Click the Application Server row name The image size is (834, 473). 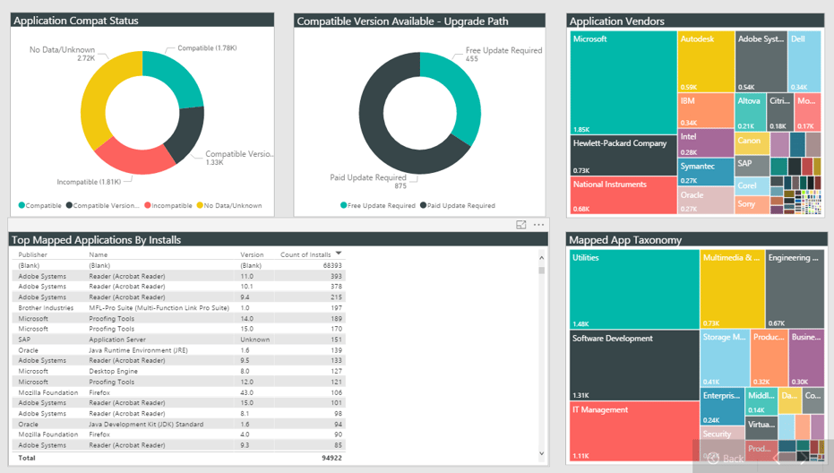click(117, 340)
